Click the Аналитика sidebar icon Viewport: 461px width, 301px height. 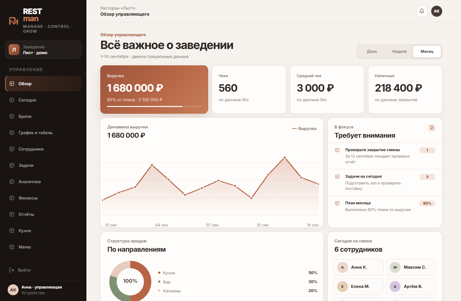click(12, 182)
